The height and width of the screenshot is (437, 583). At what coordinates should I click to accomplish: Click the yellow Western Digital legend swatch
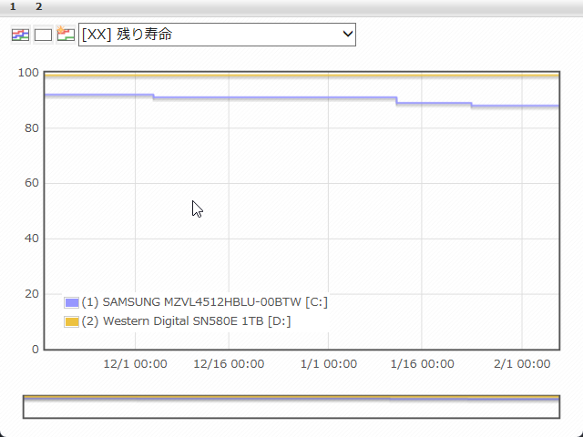tap(72, 321)
